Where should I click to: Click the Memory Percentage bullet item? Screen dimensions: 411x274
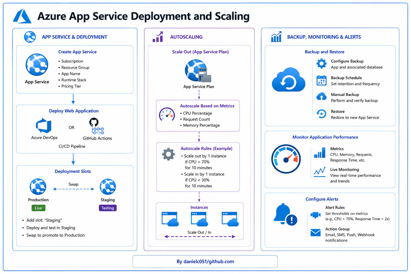point(200,125)
